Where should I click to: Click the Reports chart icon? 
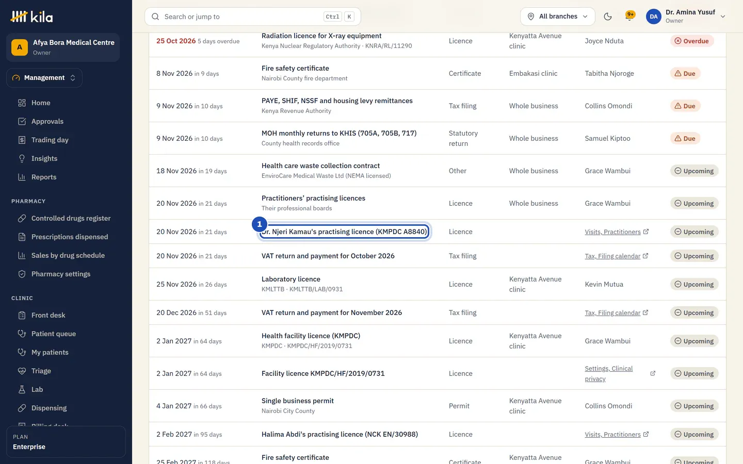pyautogui.click(x=22, y=177)
